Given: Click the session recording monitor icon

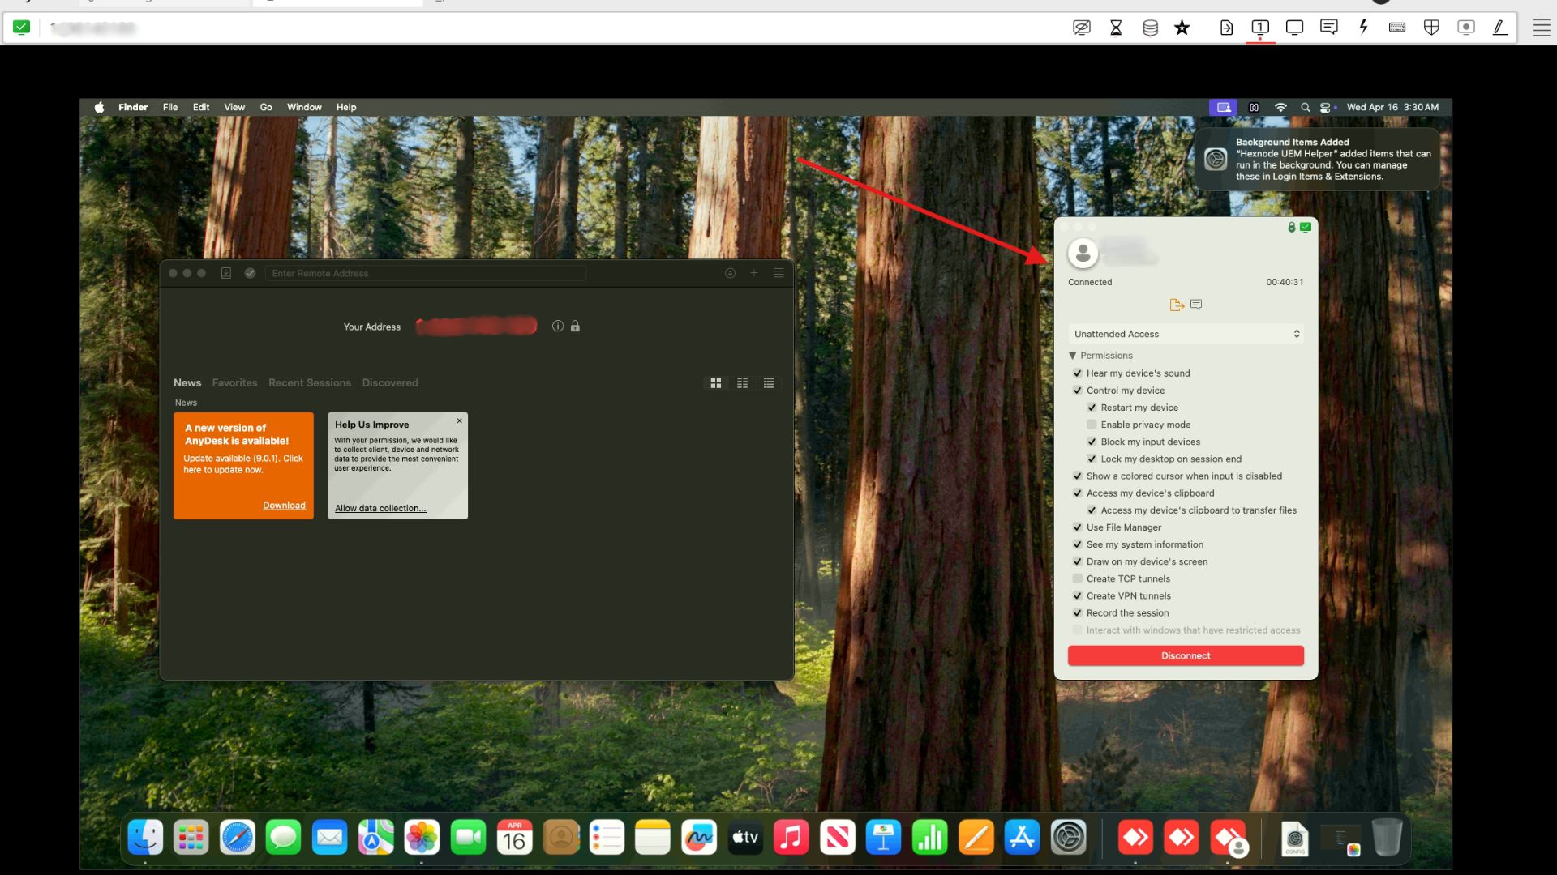Looking at the screenshot, I should click(x=1466, y=28).
